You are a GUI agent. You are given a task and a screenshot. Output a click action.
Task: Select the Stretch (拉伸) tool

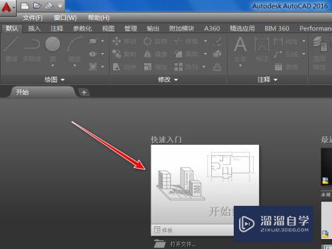[124, 66]
